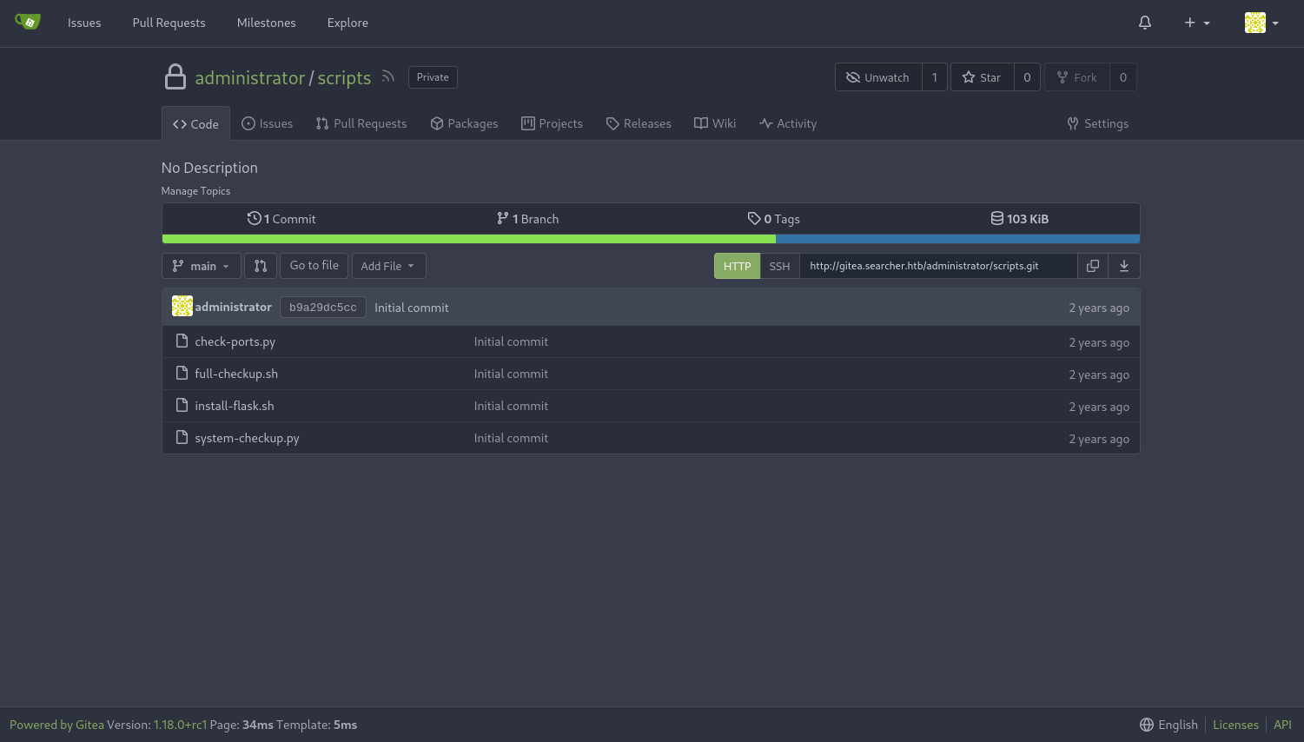Click Go to file
Viewport: 1304px width, 742px height.
pos(314,266)
